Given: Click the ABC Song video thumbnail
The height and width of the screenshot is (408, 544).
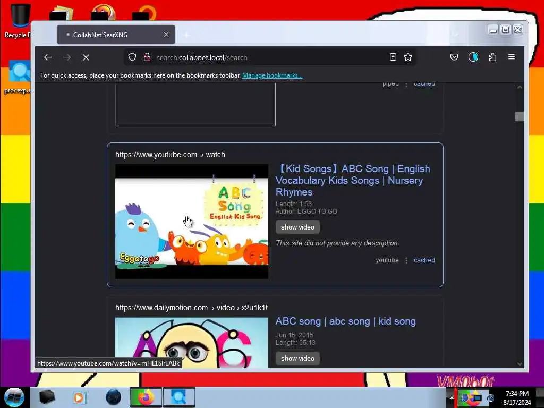Looking at the screenshot, I should (192, 222).
